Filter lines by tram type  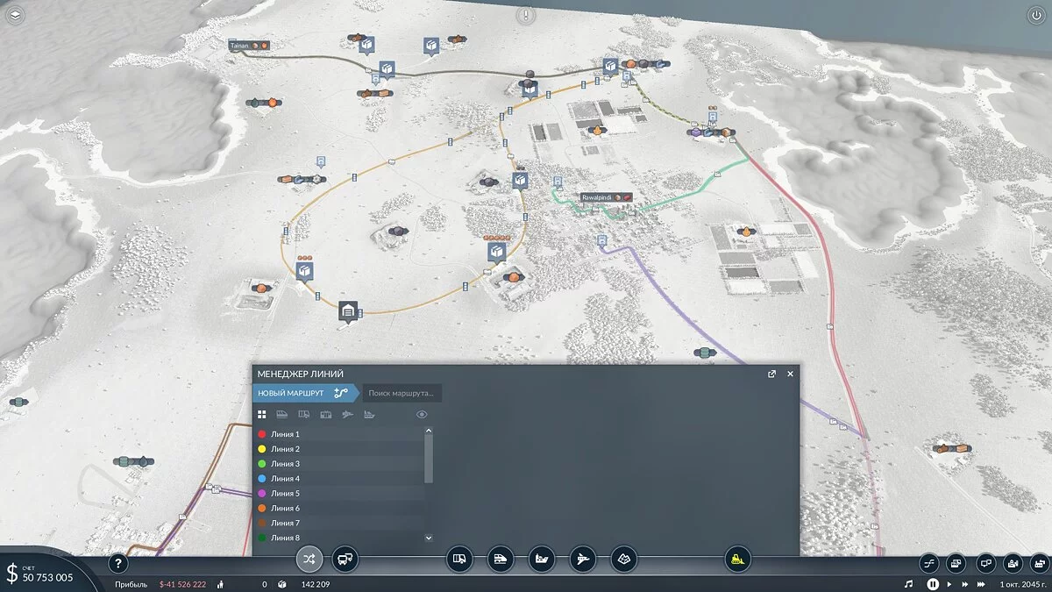[325, 414]
